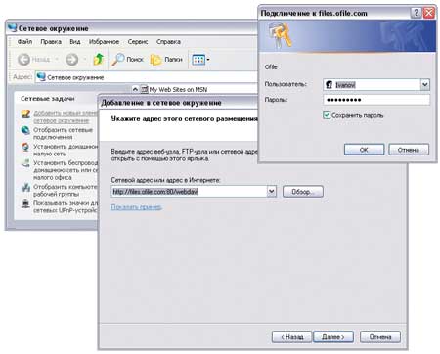Click Explorer address bar field
This screenshot has width=440, height=354.
(x=147, y=77)
